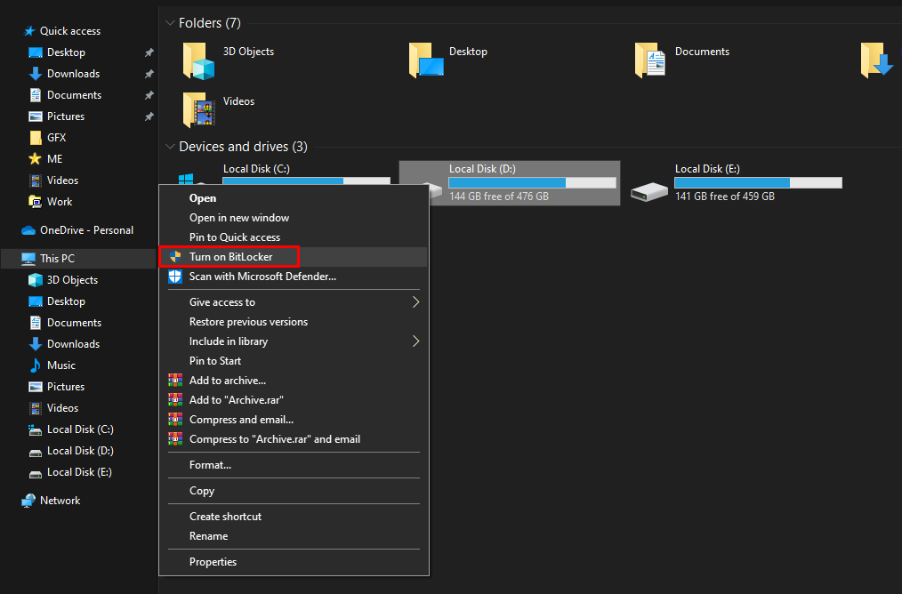
Task: Click the Documents folder icon in Folders
Action: click(650, 60)
